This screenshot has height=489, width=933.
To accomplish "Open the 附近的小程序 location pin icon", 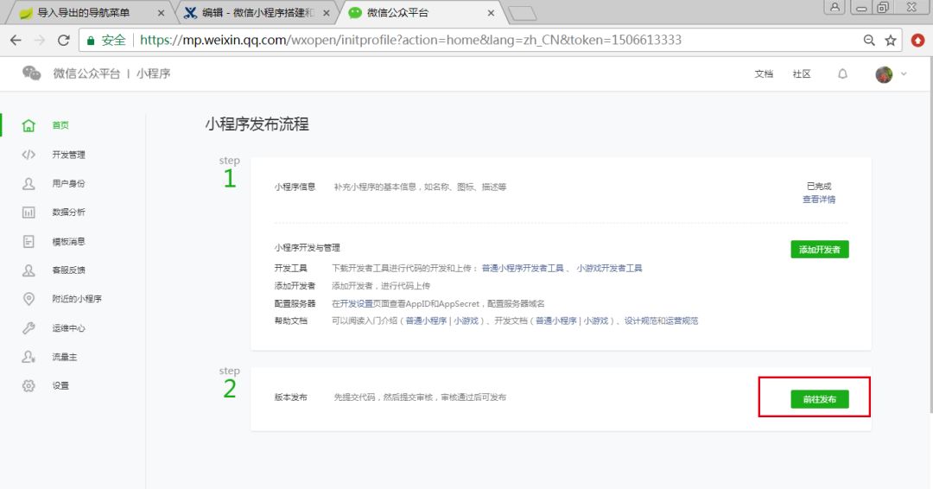I will click(29, 299).
